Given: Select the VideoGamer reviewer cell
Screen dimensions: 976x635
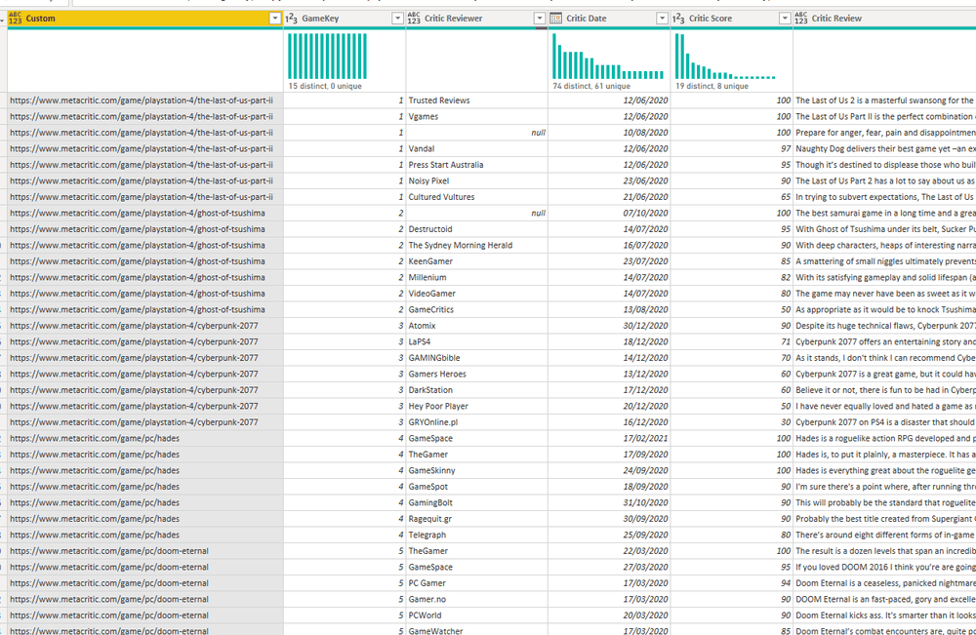Looking at the screenshot, I should point(477,294).
